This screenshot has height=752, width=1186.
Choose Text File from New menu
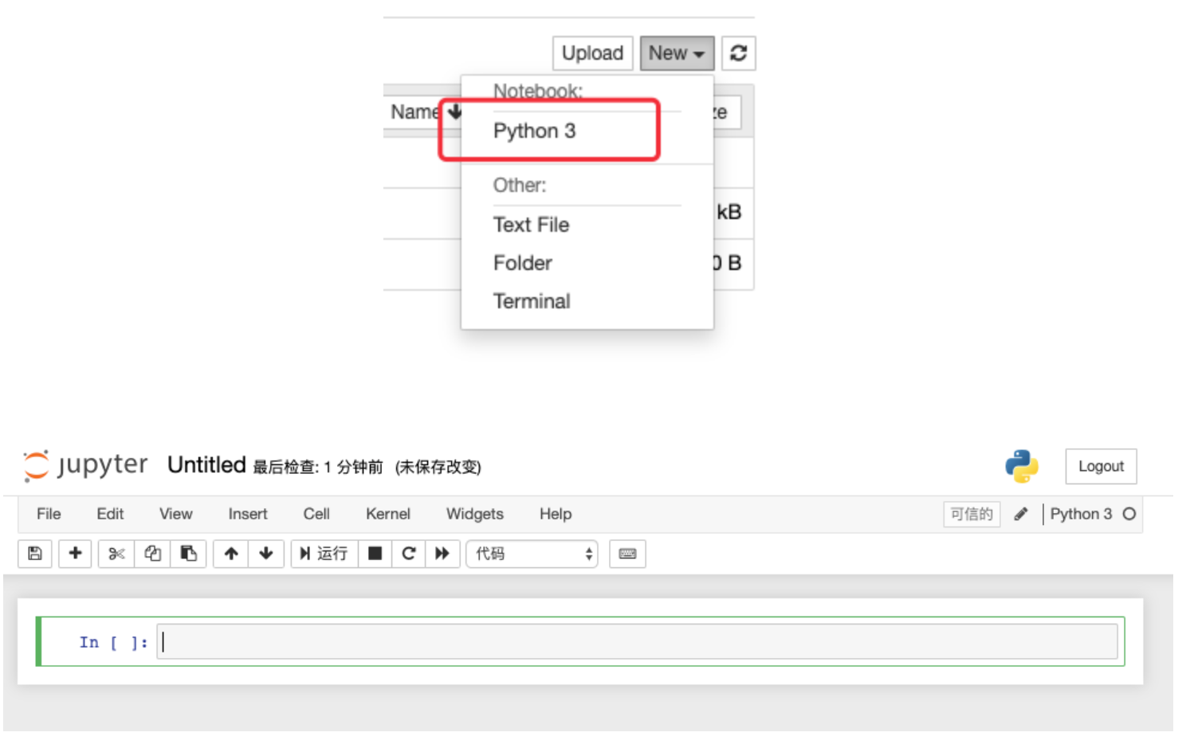click(x=531, y=225)
